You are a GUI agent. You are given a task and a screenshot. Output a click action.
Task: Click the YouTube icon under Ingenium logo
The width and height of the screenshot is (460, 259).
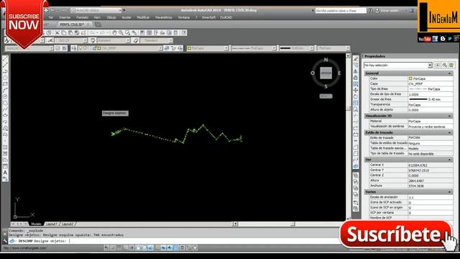[425, 39]
